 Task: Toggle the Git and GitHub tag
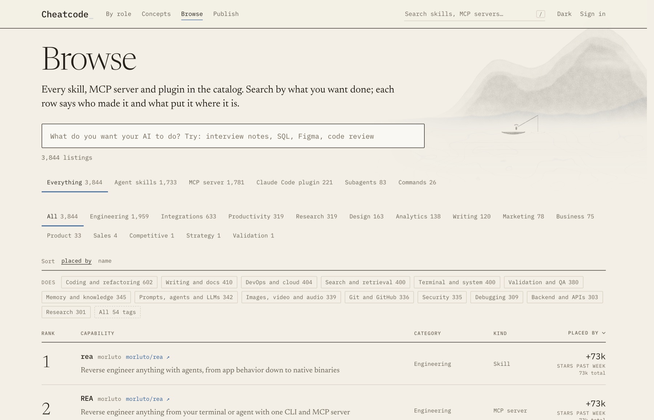pyautogui.click(x=379, y=297)
